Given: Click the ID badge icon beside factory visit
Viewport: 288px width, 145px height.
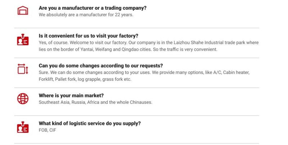Looking at the screenshot, I should point(23,39).
